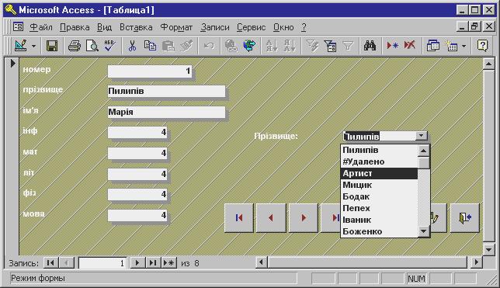This screenshot has width=500, height=288.
Task: Open the Database Window icon
Action: tap(432, 46)
